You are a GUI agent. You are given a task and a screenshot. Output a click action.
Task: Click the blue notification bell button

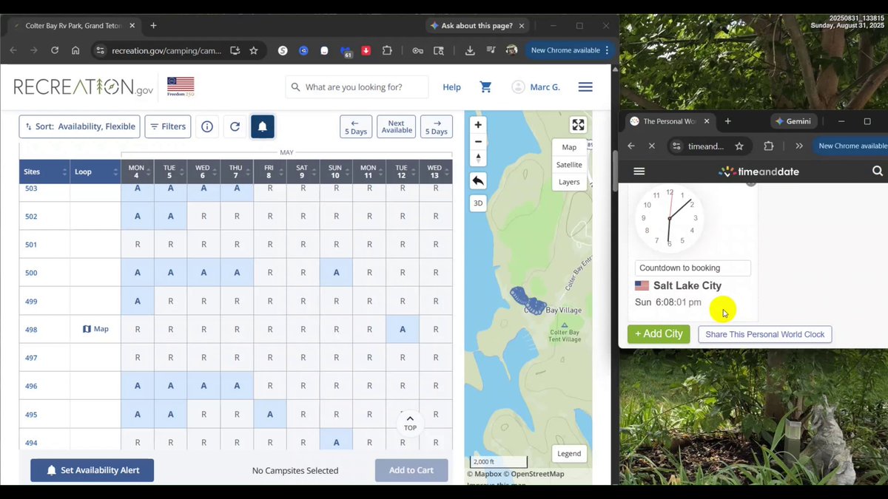point(263,126)
